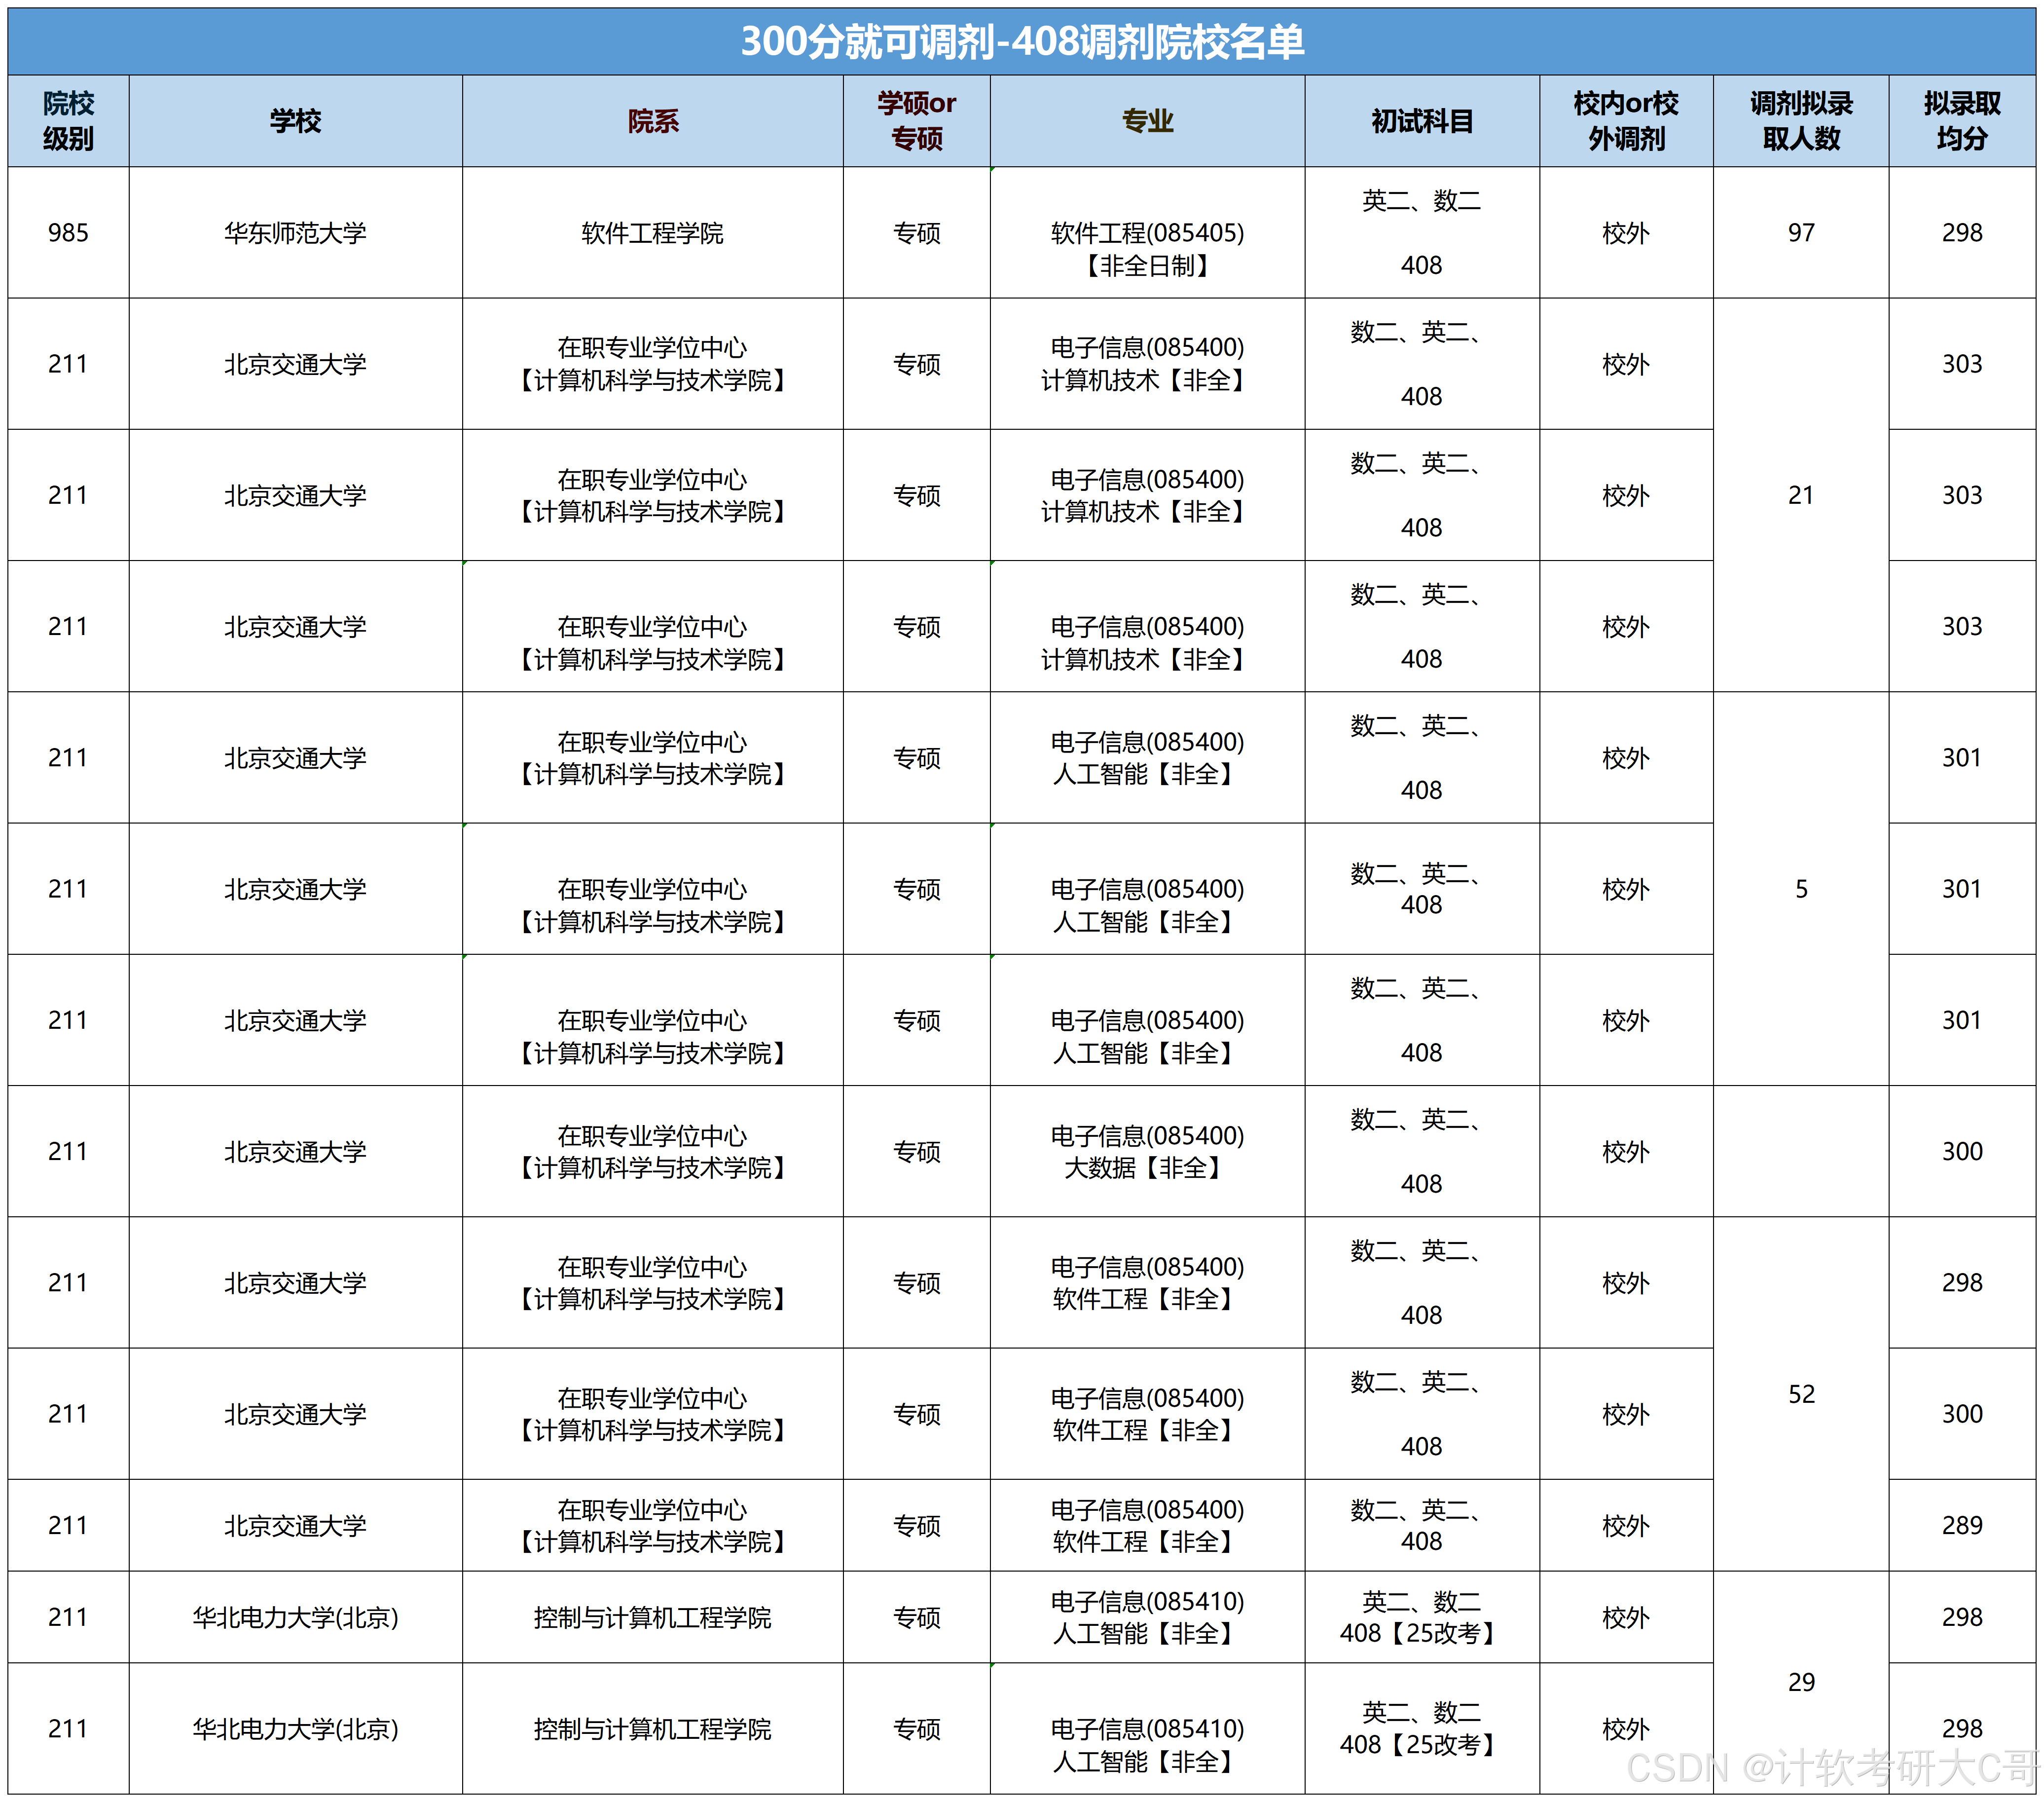
Task: Click the first '华北电力大学(北京)' cell
Action: tap(295, 1617)
